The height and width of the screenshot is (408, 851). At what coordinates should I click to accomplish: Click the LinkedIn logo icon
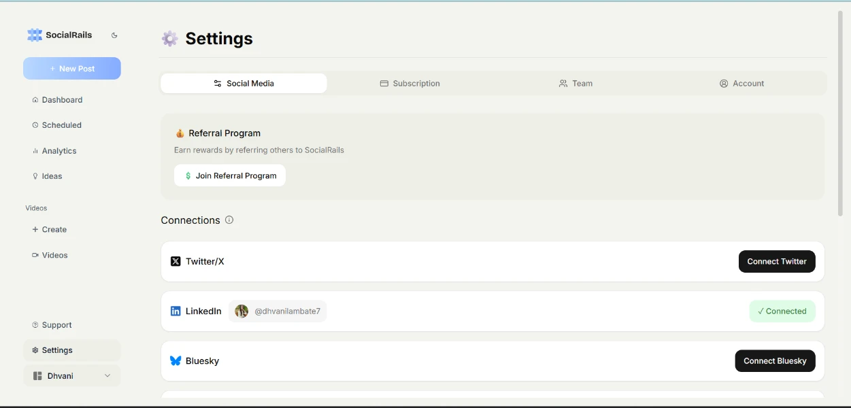point(176,311)
